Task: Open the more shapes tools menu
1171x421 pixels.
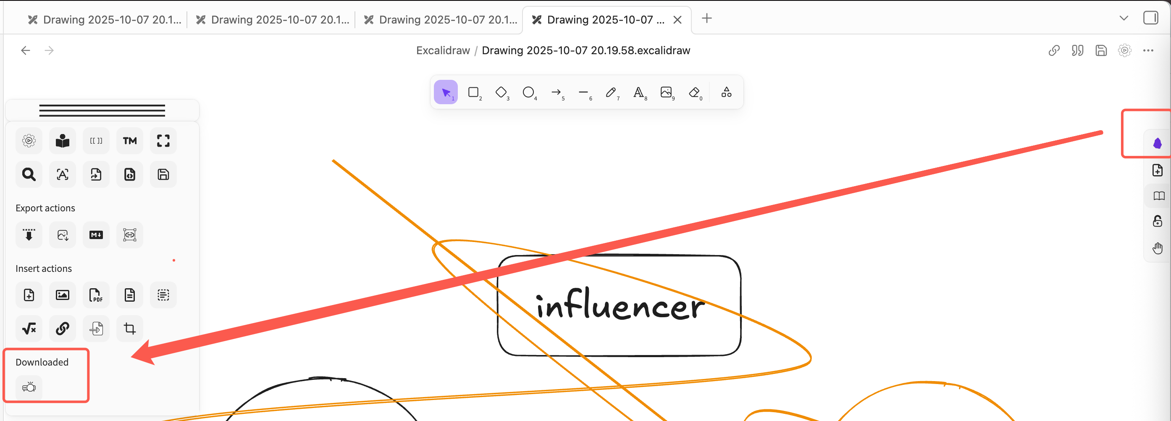Action: pyautogui.click(x=727, y=92)
